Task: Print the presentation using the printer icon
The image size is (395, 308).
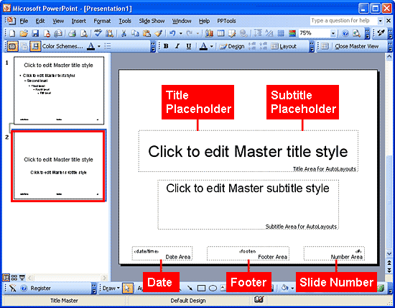Action: [x=73, y=33]
